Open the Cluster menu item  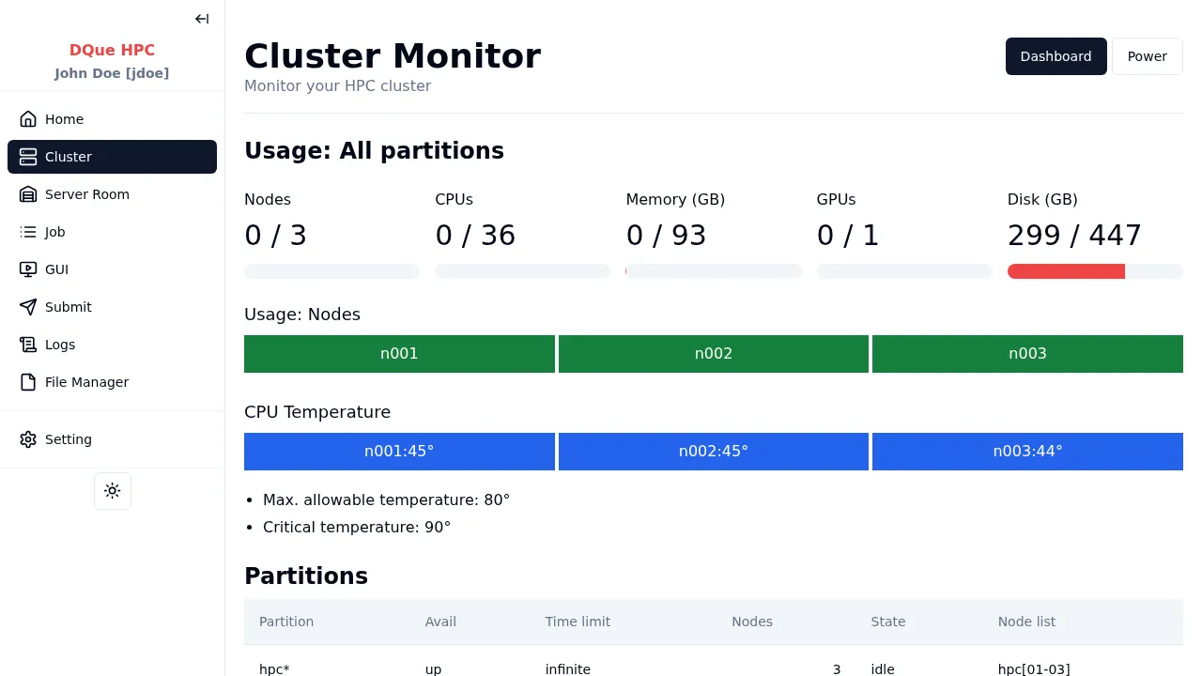pos(112,157)
